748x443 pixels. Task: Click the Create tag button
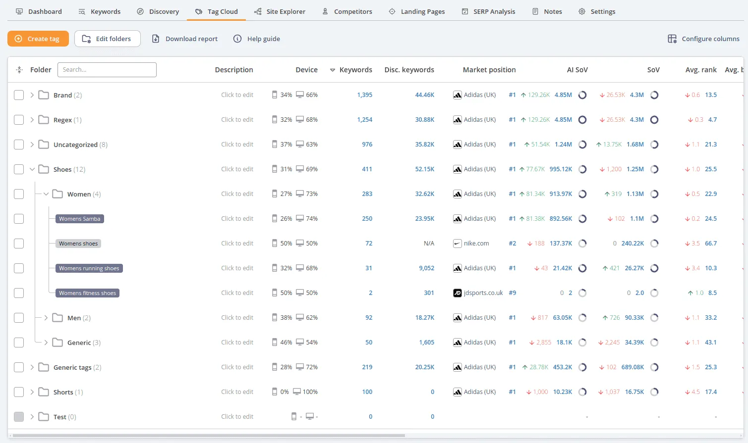point(38,39)
